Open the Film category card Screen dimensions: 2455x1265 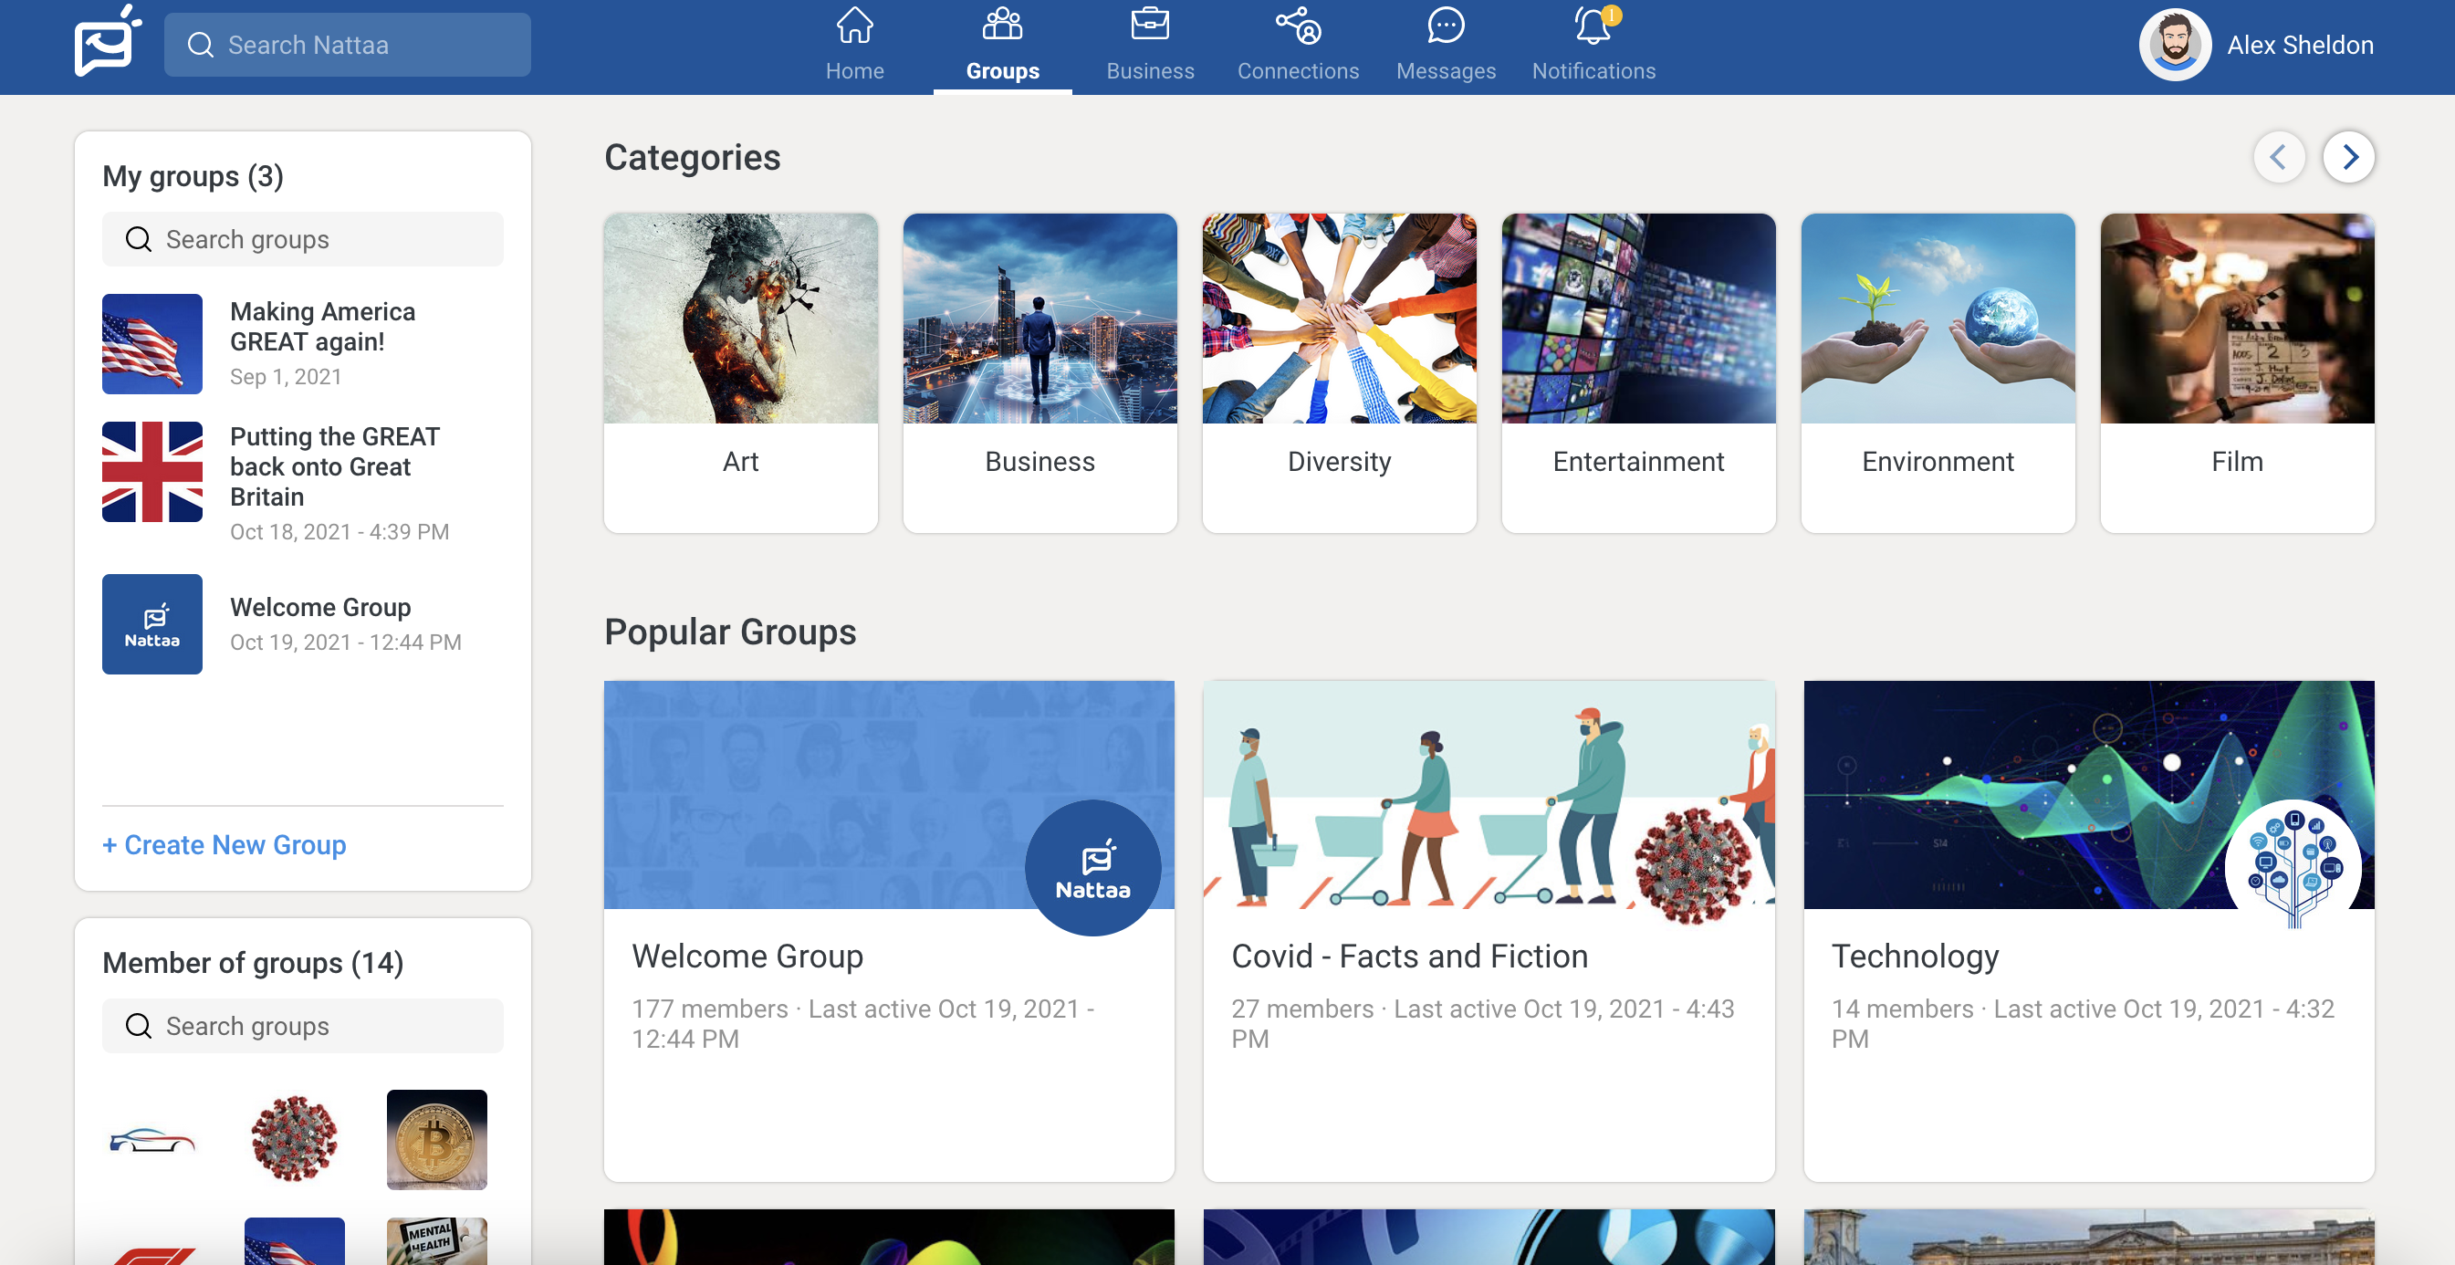tap(2237, 372)
